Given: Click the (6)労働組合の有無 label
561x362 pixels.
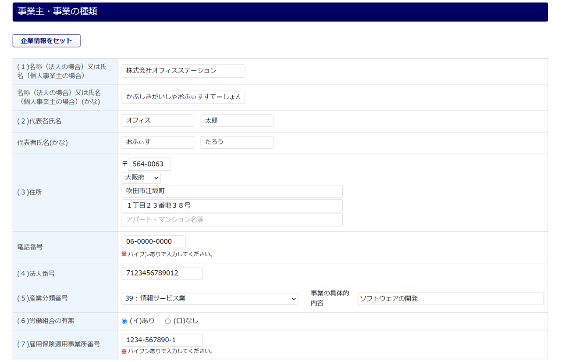Looking at the screenshot, I should [x=46, y=321].
